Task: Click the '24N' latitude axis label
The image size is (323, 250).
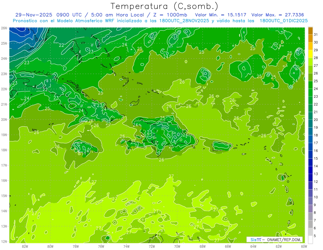Action: (x=4, y=59)
